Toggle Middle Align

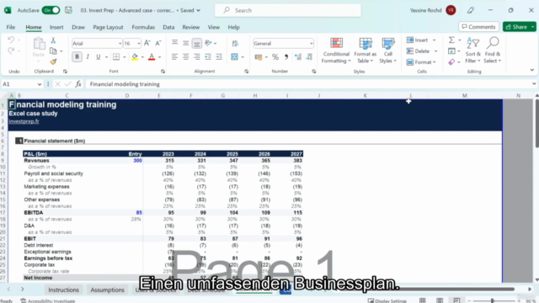[x=185, y=43]
